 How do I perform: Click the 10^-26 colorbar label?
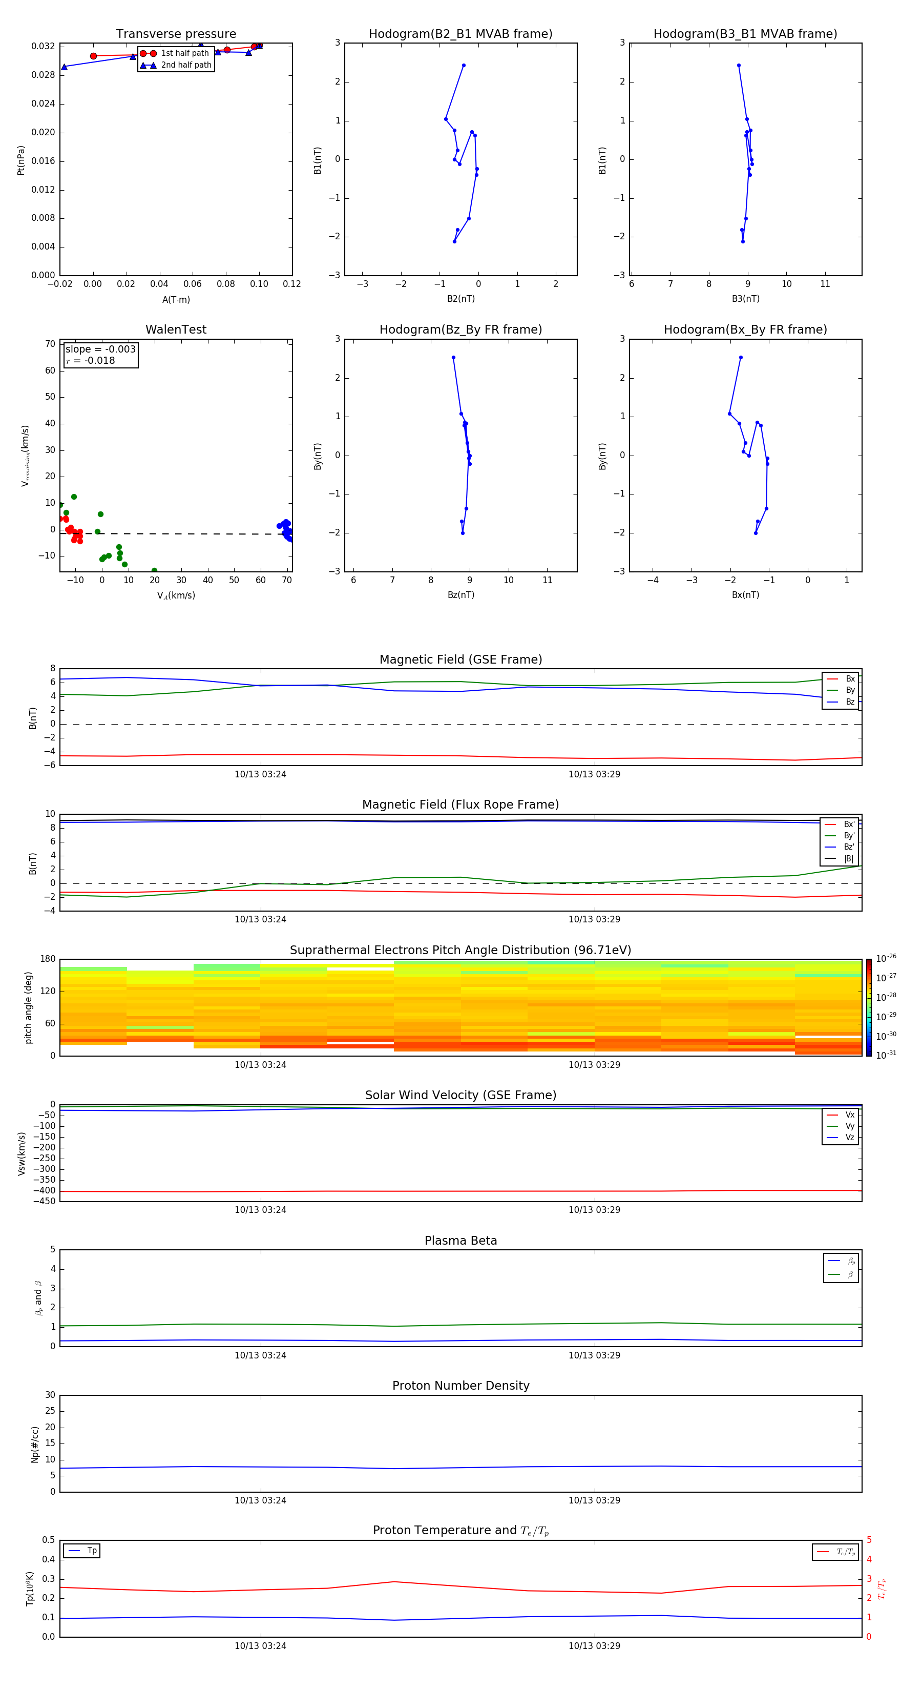(886, 958)
